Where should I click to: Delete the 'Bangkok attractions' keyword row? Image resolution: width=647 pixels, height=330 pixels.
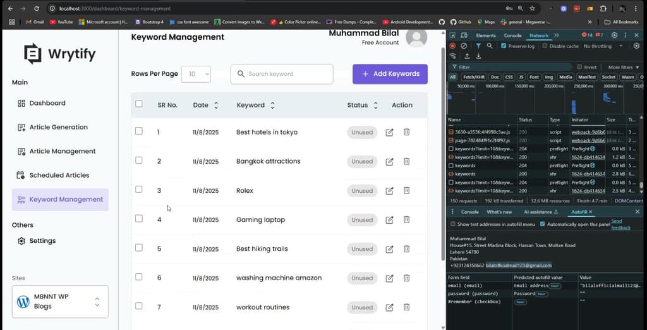[406, 161]
